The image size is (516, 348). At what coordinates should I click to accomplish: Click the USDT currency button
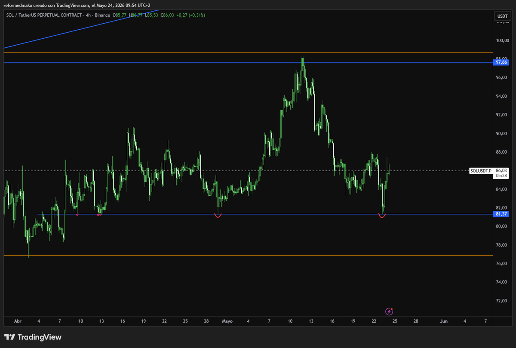click(x=502, y=16)
